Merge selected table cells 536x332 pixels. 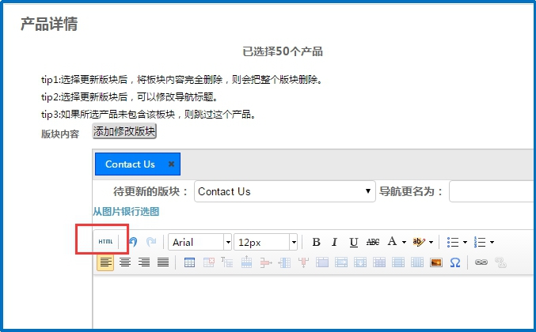(x=322, y=262)
